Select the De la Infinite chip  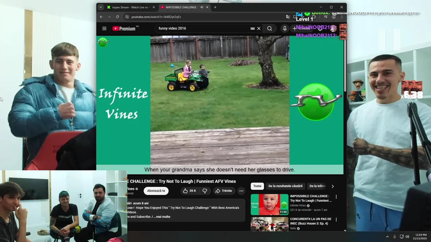(x=318, y=186)
